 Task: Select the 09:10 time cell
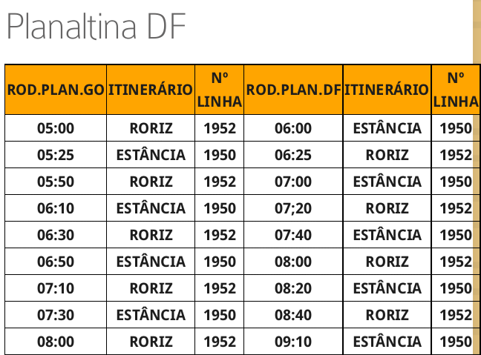point(293,342)
